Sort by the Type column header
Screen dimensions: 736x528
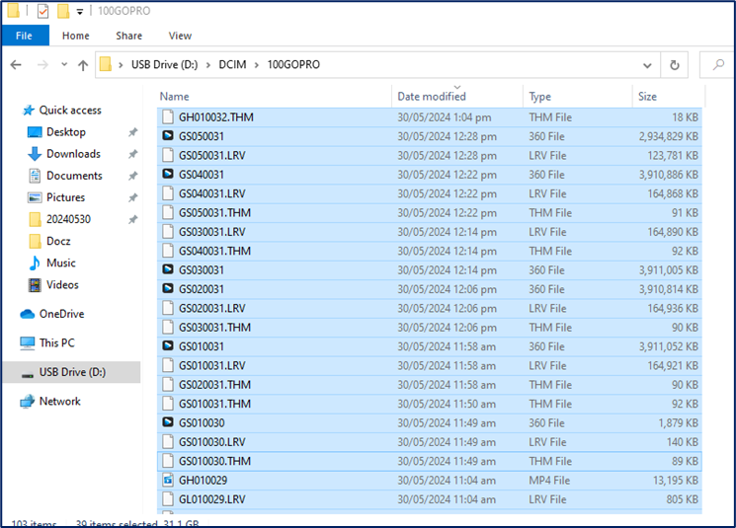pos(578,96)
